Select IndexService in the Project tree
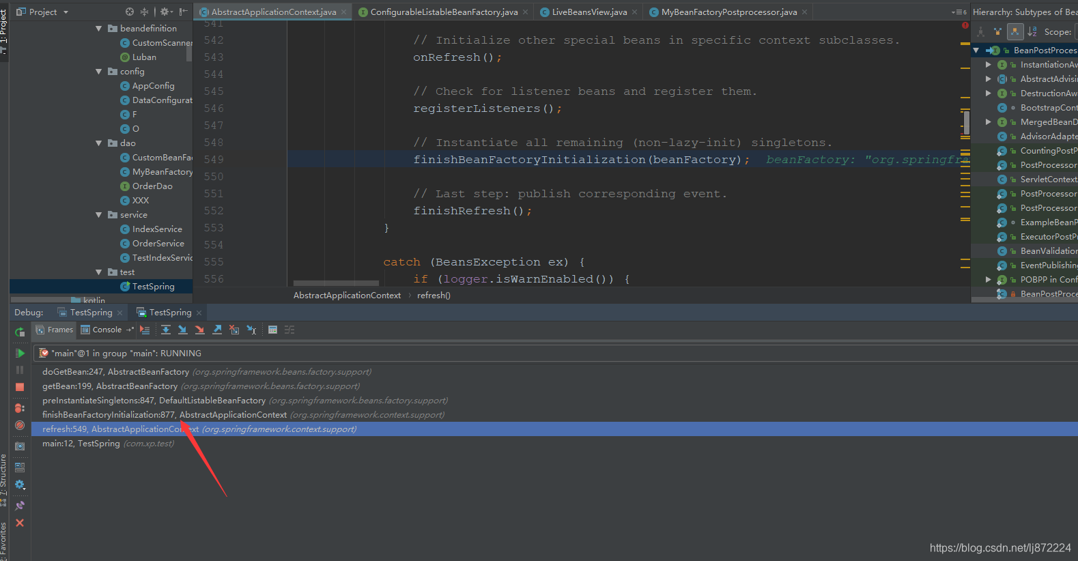 click(x=157, y=229)
